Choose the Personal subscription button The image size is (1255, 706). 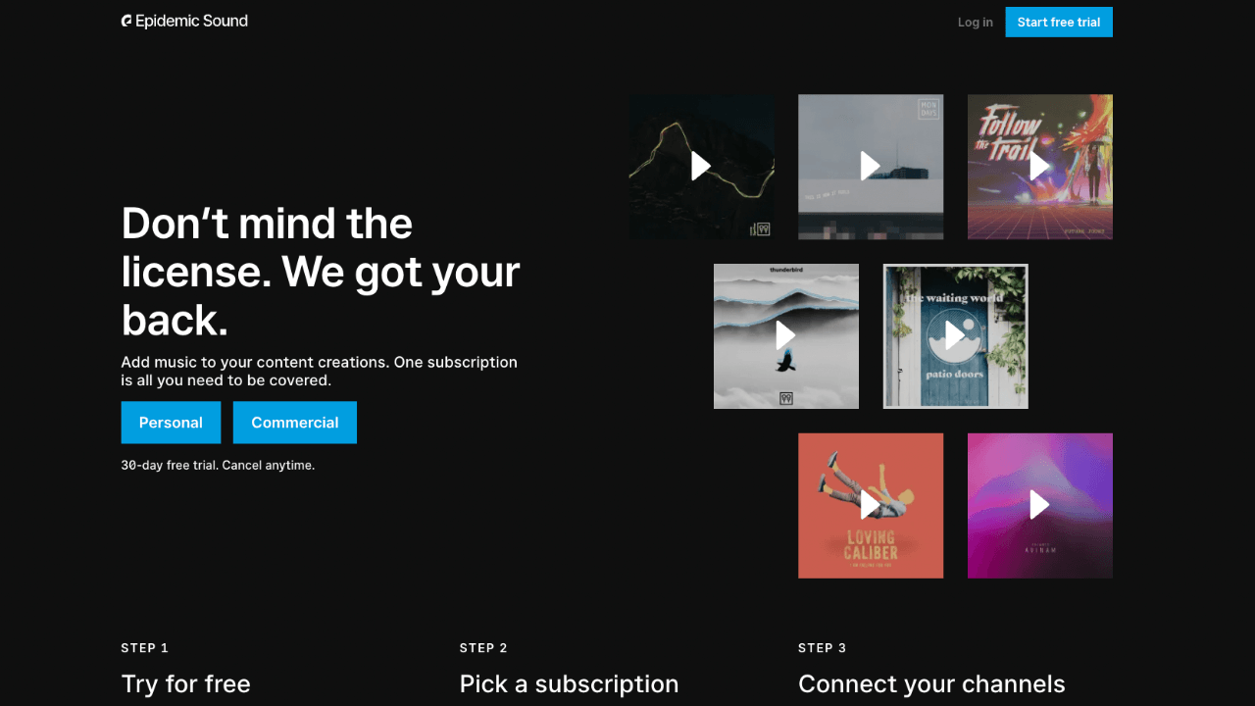point(171,423)
